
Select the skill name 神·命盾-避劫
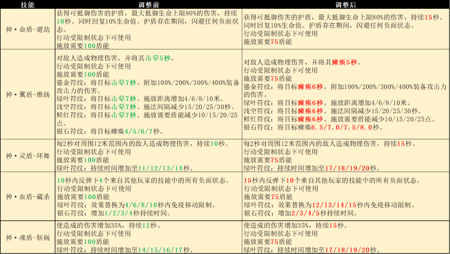click(28, 29)
